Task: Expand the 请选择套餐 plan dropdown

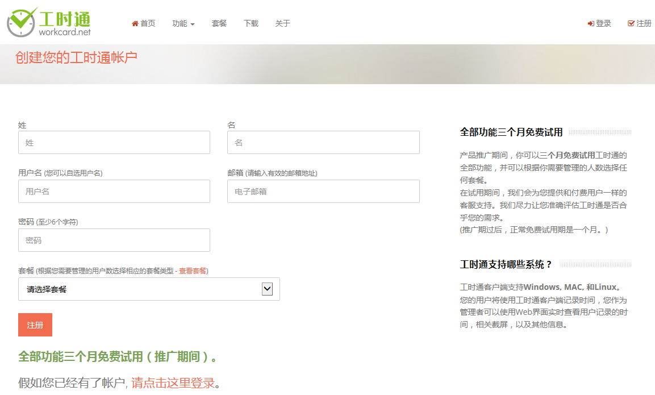Action: point(142,289)
